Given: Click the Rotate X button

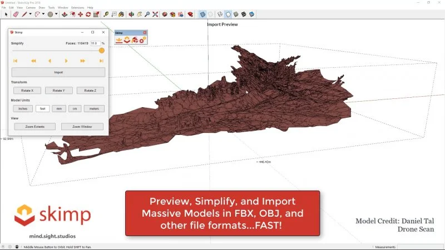Looking at the screenshot, I should (27, 91).
